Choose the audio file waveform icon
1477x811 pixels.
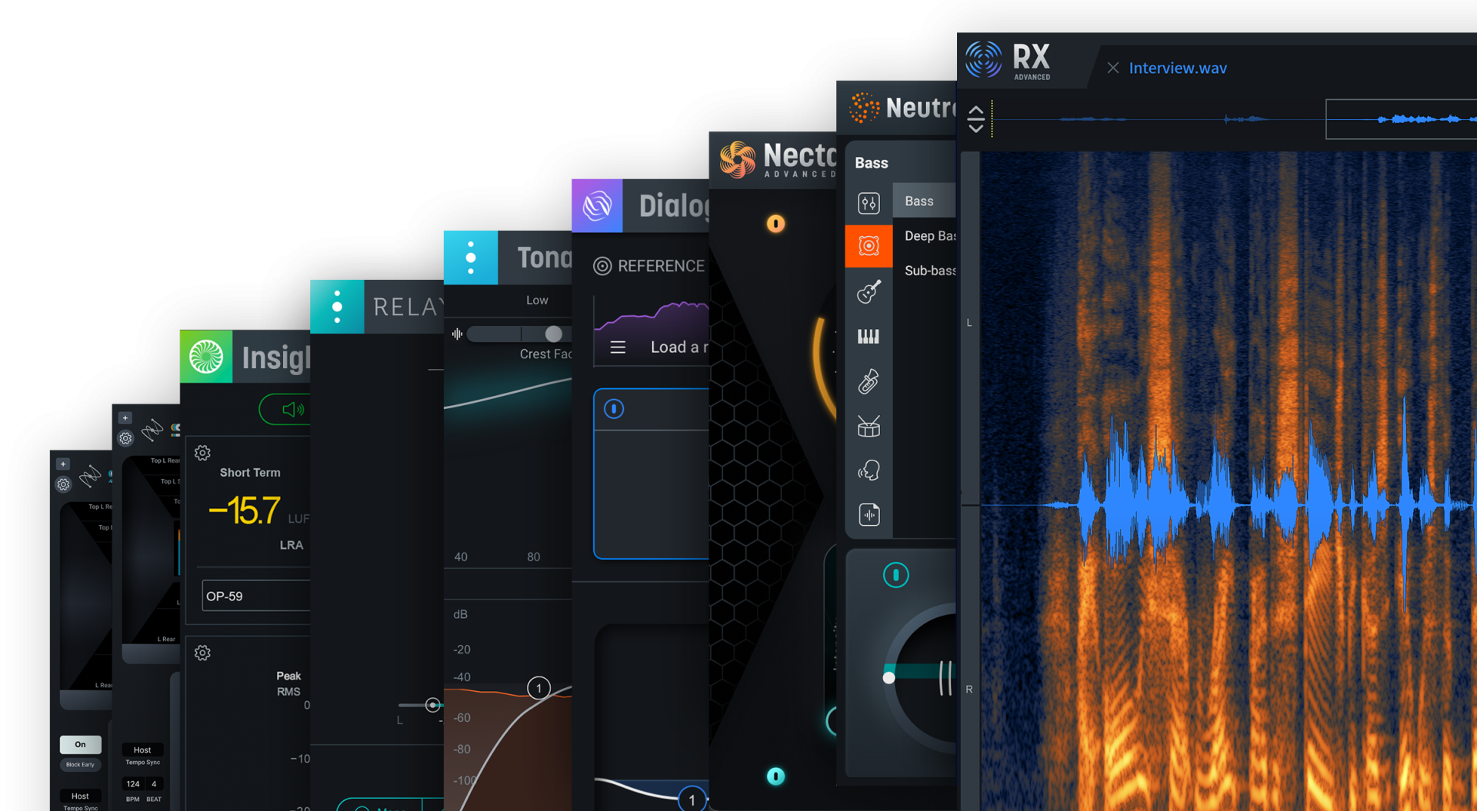[869, 514]
